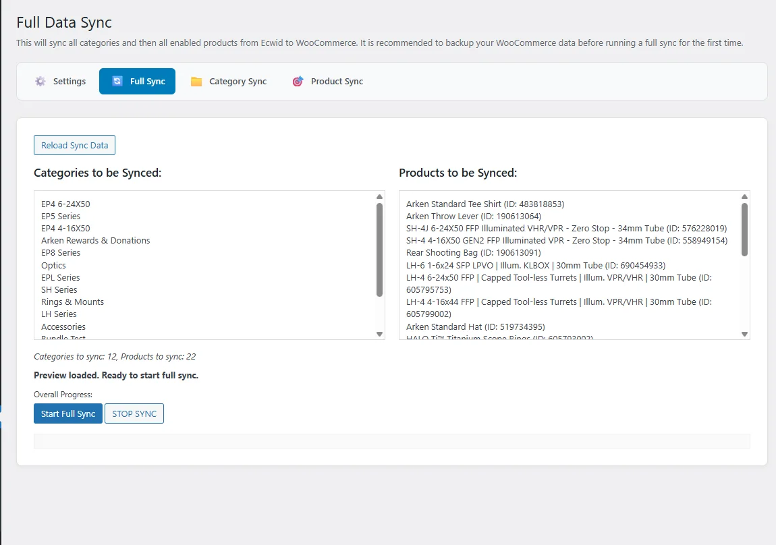Click the Products to be Synced heading
Image resolution: width=776 pixels, height=545 pixels.
pos(458,173)
